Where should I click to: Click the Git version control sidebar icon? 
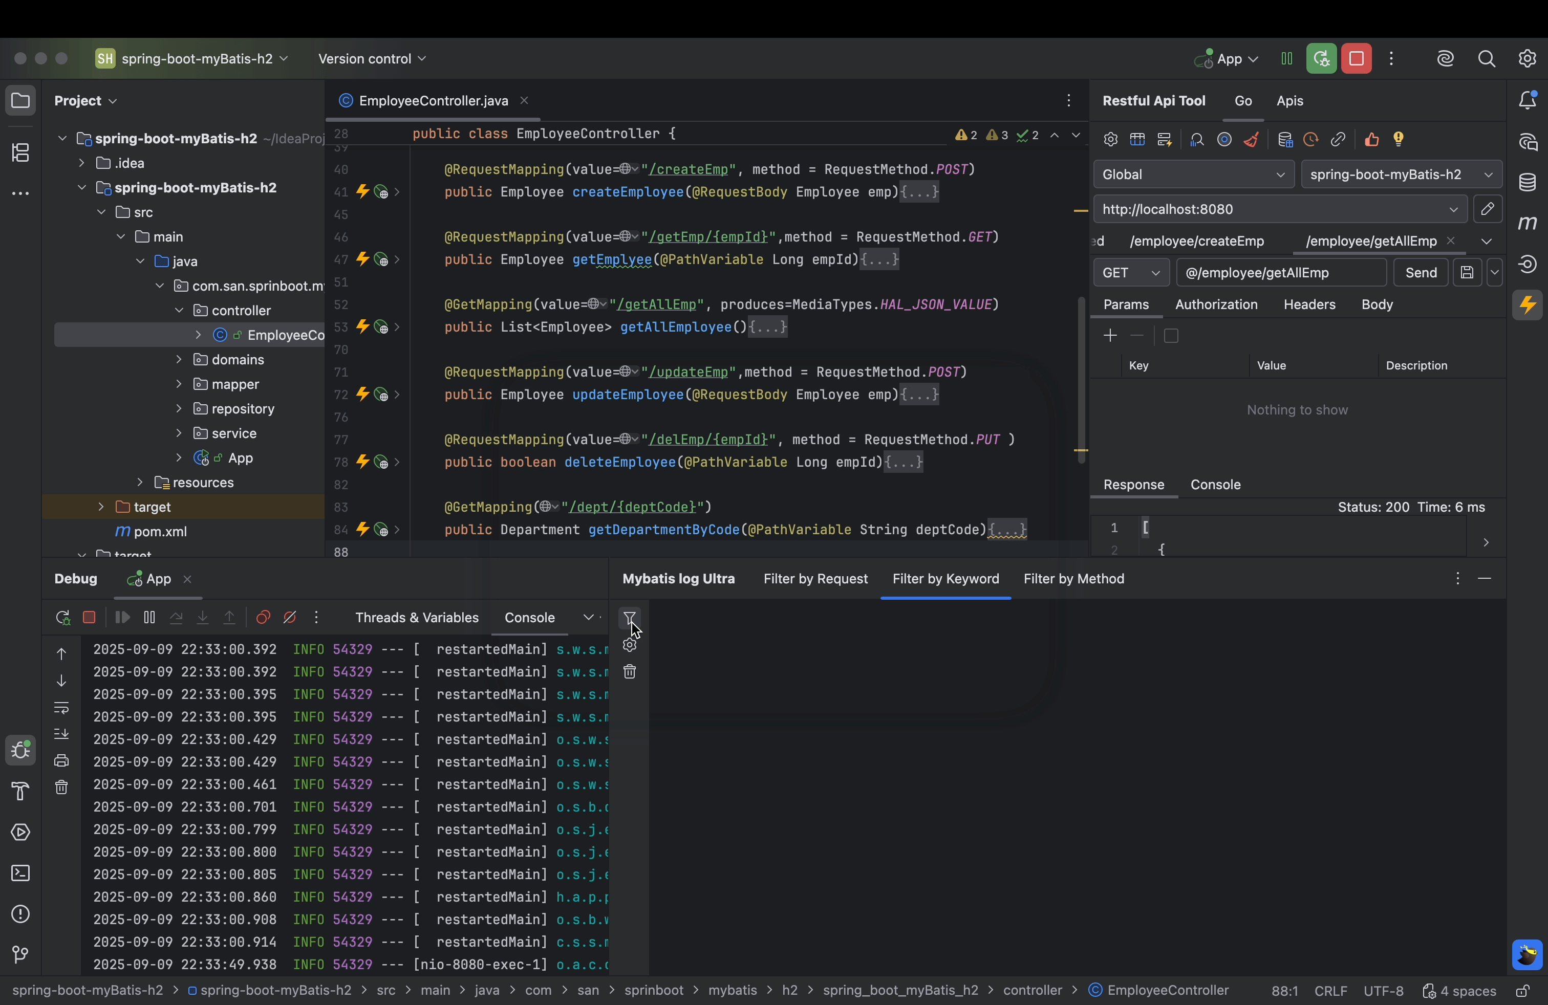pyautogui.click(x=21, y=954)
